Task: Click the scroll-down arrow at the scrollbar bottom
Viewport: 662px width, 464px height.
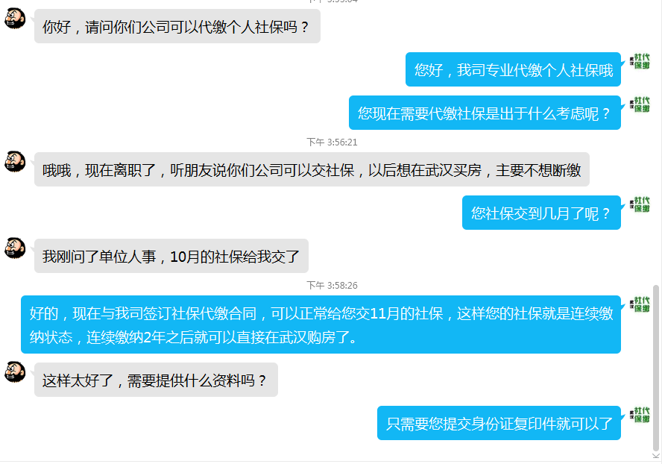Action: (x=656, y=456)
